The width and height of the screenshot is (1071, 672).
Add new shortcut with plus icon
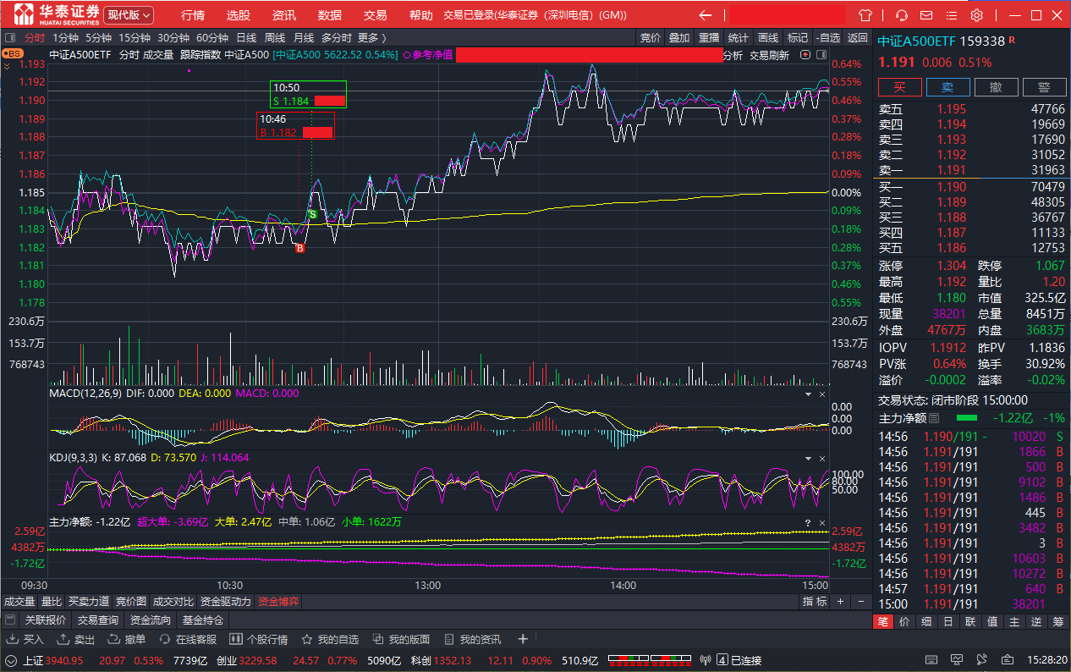(x=523, y=639)
